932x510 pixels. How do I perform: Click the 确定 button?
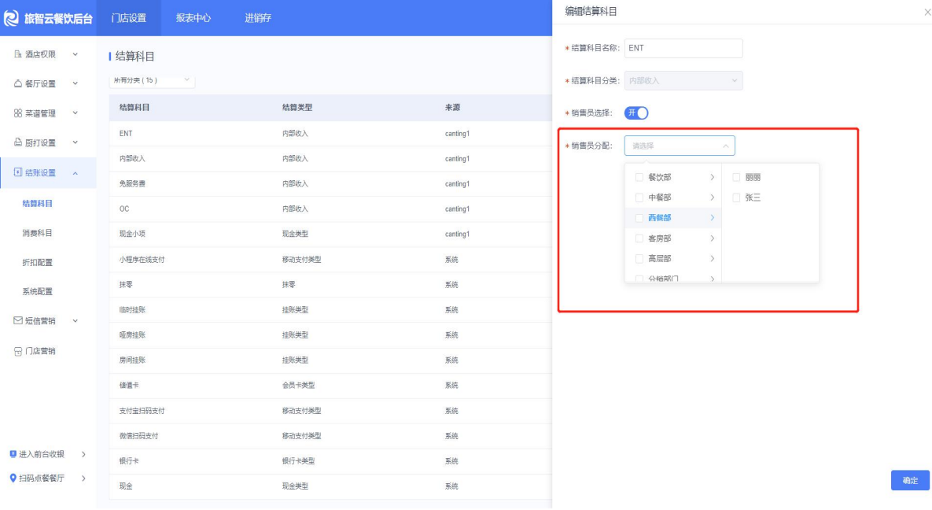coord(910,480)
